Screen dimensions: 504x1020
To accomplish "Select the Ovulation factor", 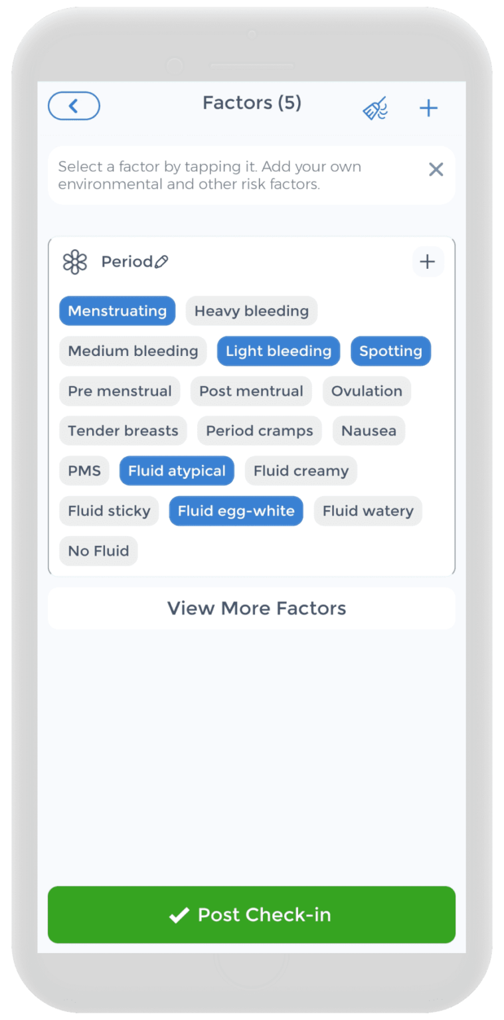I will pyautogui.click(x=367, y=391).
